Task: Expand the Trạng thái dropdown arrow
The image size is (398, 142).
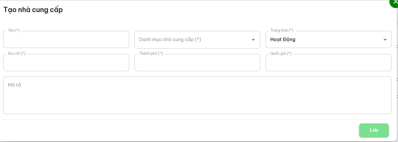Action: (385, 40)
